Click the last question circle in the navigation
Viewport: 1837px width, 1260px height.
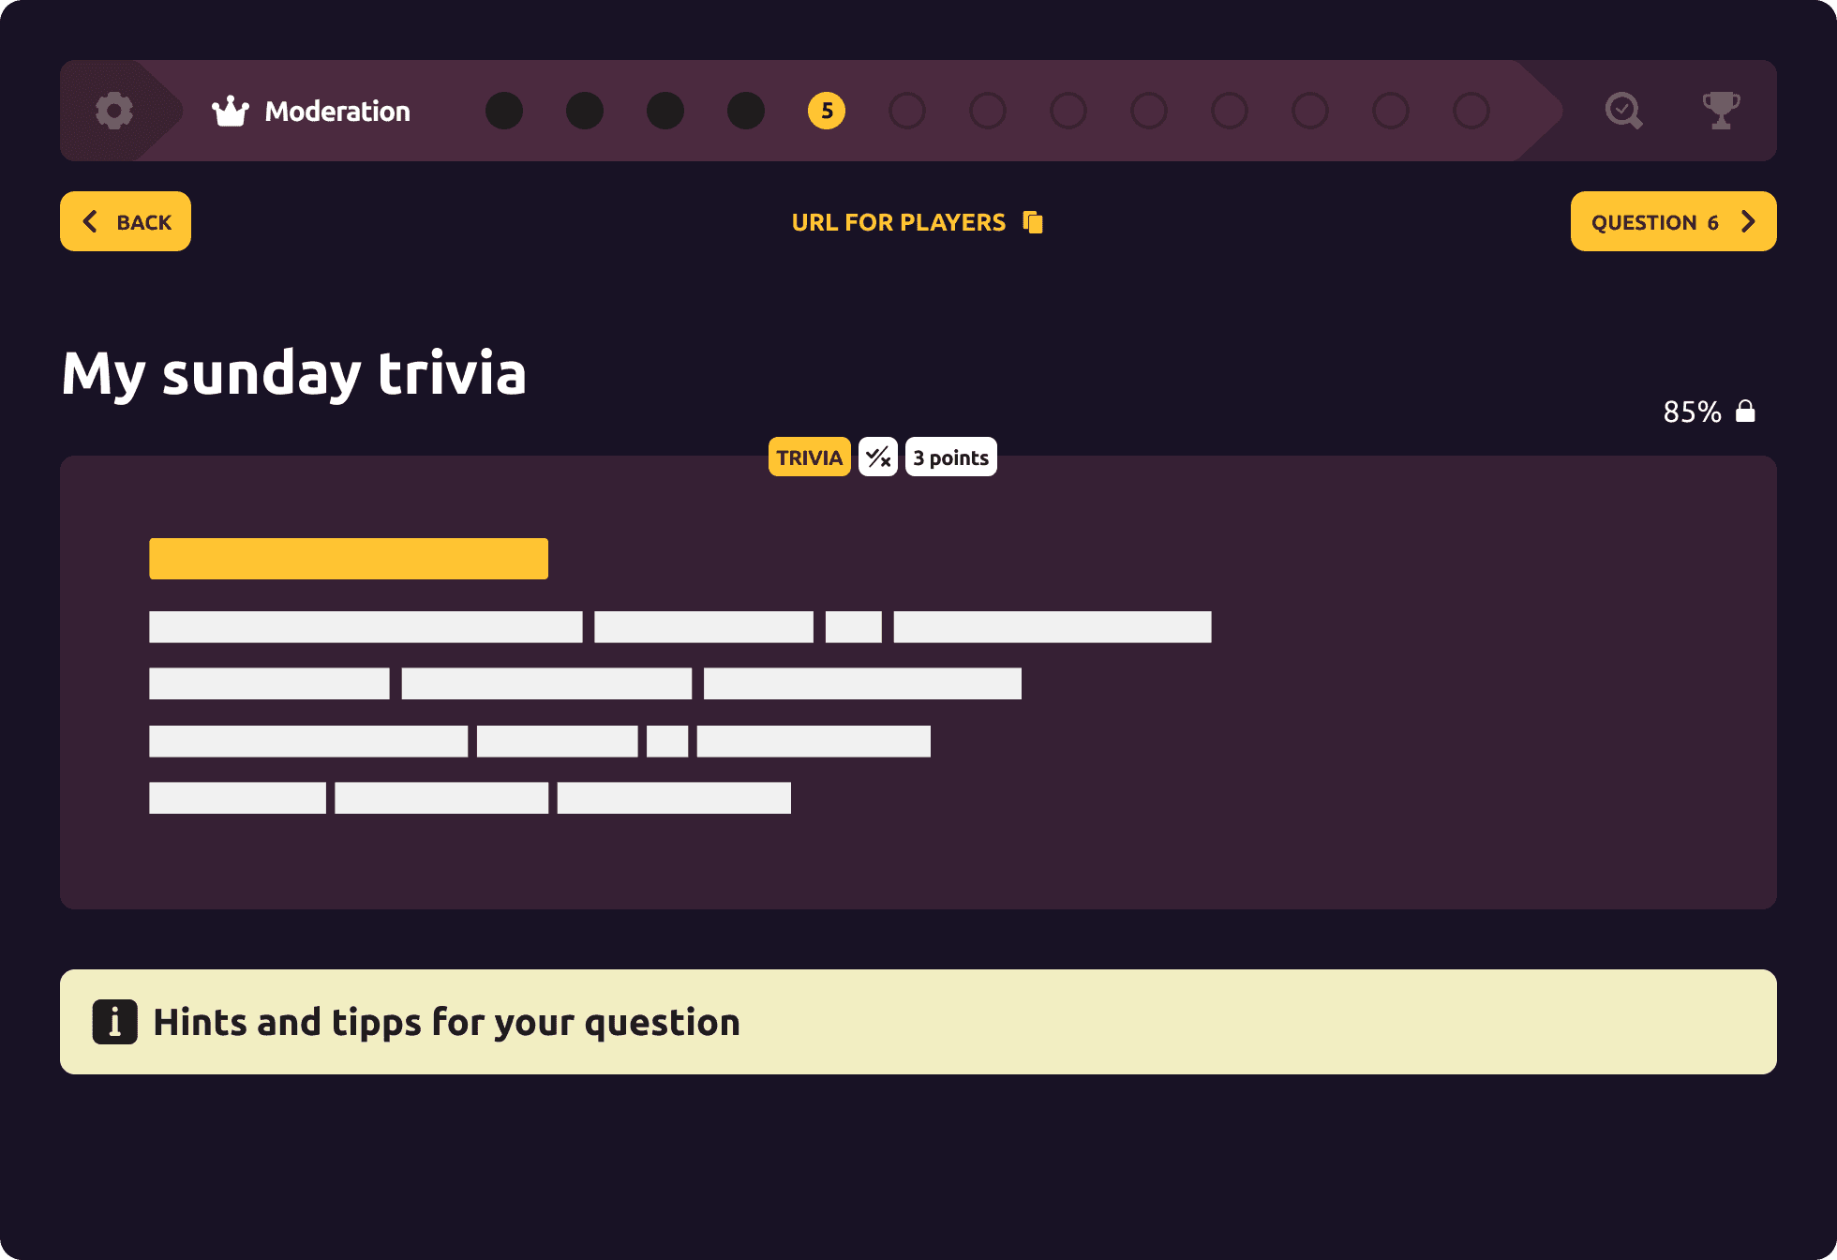1471,111
